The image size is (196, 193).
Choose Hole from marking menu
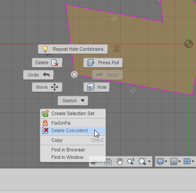pos(96,87)
